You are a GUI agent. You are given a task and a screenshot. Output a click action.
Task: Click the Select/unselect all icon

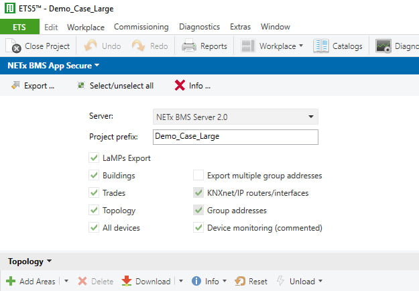pos(80,85)
